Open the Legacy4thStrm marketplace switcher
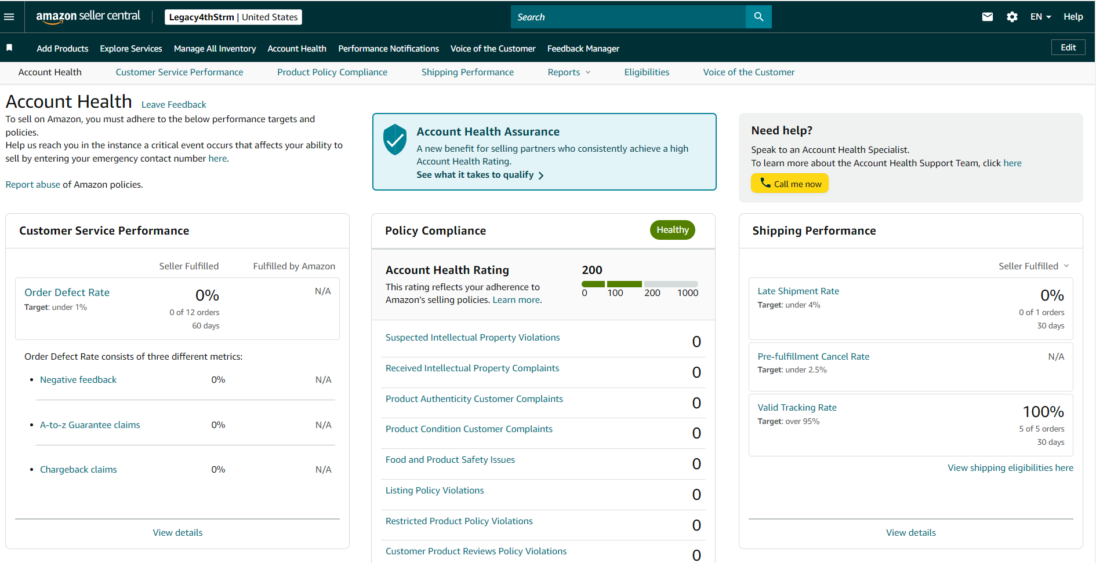Viewport: 1096px width, 563px height. point(233,17)
